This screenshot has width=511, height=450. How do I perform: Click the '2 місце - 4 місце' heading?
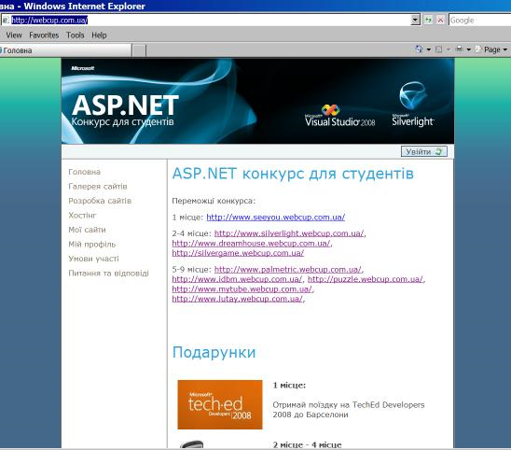click(x=307, y=444)
